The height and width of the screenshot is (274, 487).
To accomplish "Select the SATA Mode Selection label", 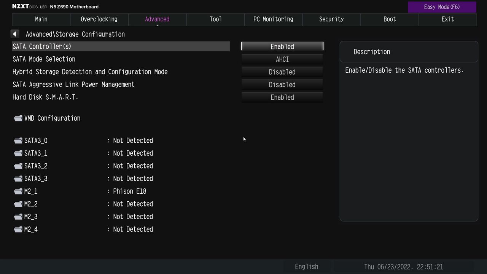I will pos(44,59).
